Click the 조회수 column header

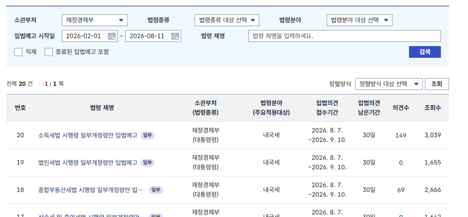coord(433,108)
